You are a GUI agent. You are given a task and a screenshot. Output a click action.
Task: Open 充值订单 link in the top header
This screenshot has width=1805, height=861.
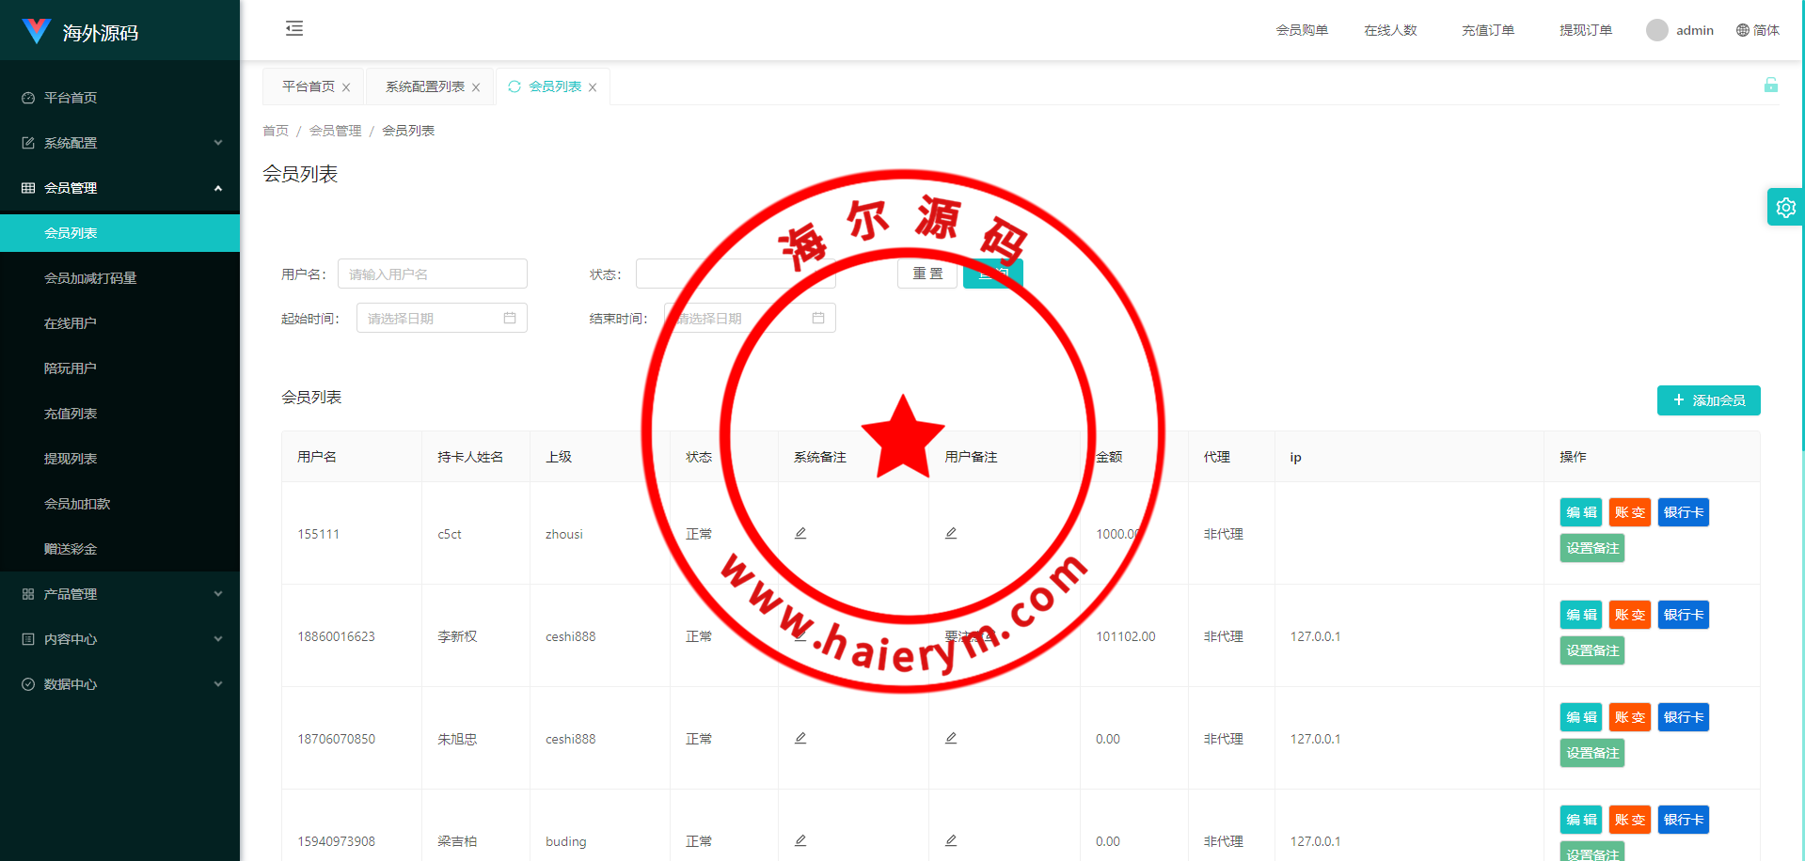tap(1487, 30)
